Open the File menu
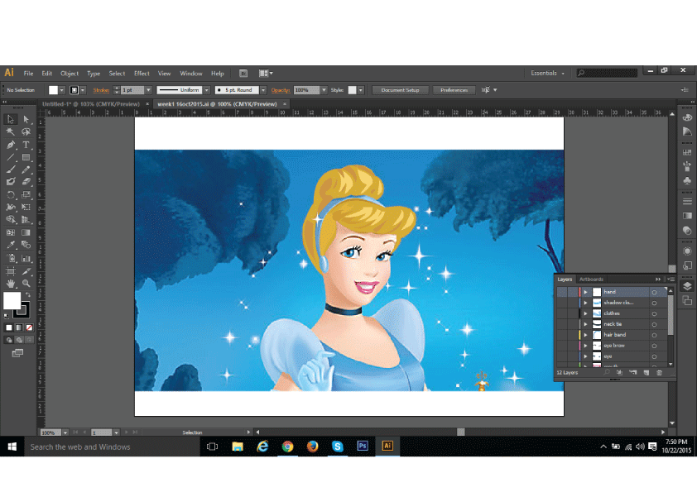The image size is (697, 492). tap(28, 74)
